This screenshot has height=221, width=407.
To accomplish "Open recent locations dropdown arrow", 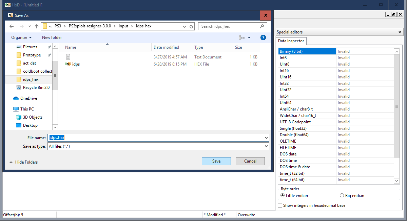I will [29, 26].
